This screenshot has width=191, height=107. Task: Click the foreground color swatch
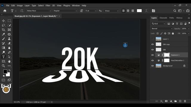(x=5, y=71)
